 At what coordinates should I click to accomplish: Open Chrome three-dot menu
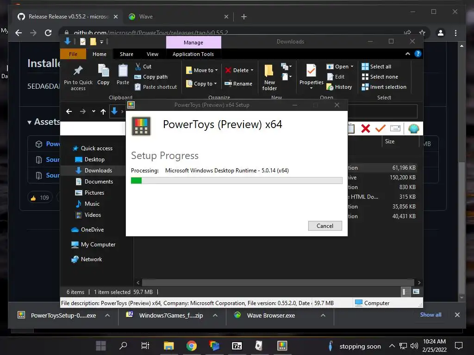(x=455, y=33)
